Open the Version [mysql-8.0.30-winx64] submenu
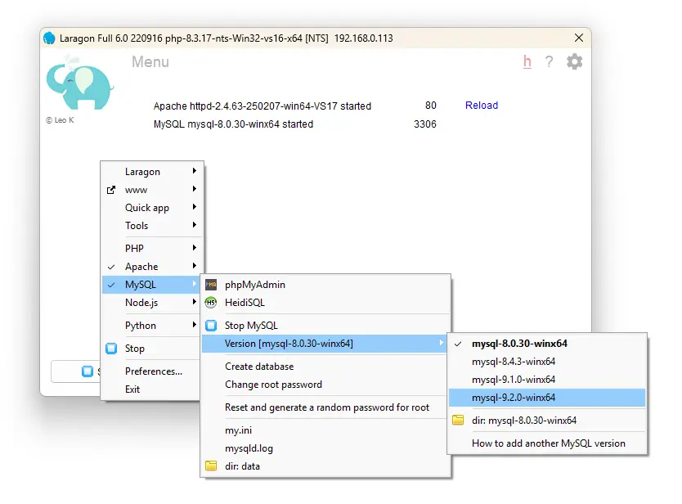The width and height of the screenshot is (682, 504). tap(325, 344)
